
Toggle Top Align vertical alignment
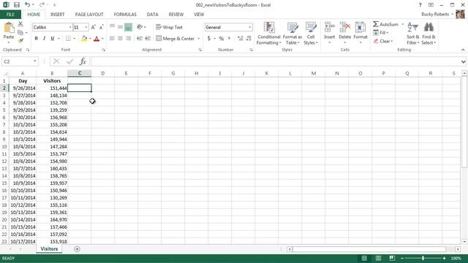coord(112,27)
